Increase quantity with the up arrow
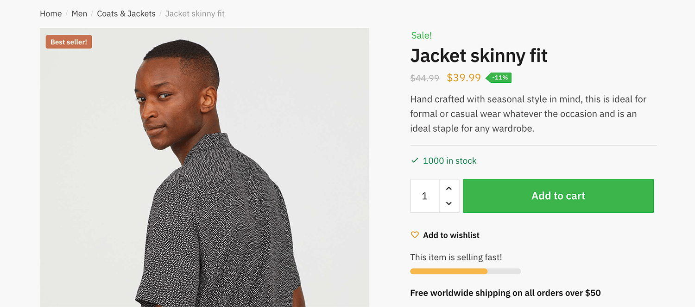The width and height of the screenshot is (695, 307). [x=449, y=188]
